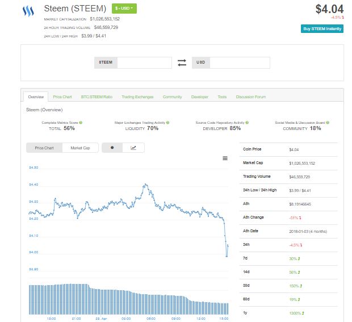
Task: Click the -4.5% change under the price
Action: tap(337, 17)
